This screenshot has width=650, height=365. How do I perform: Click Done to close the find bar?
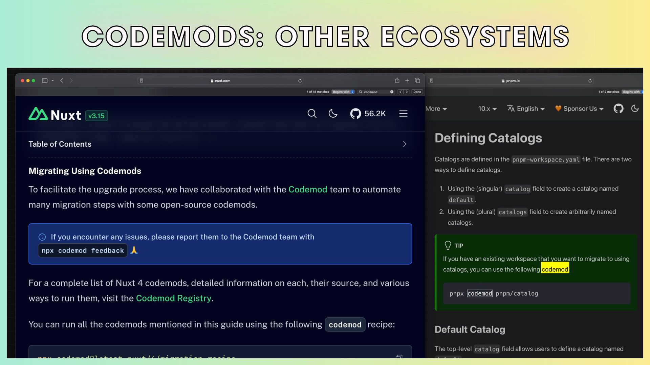(417, 92)
